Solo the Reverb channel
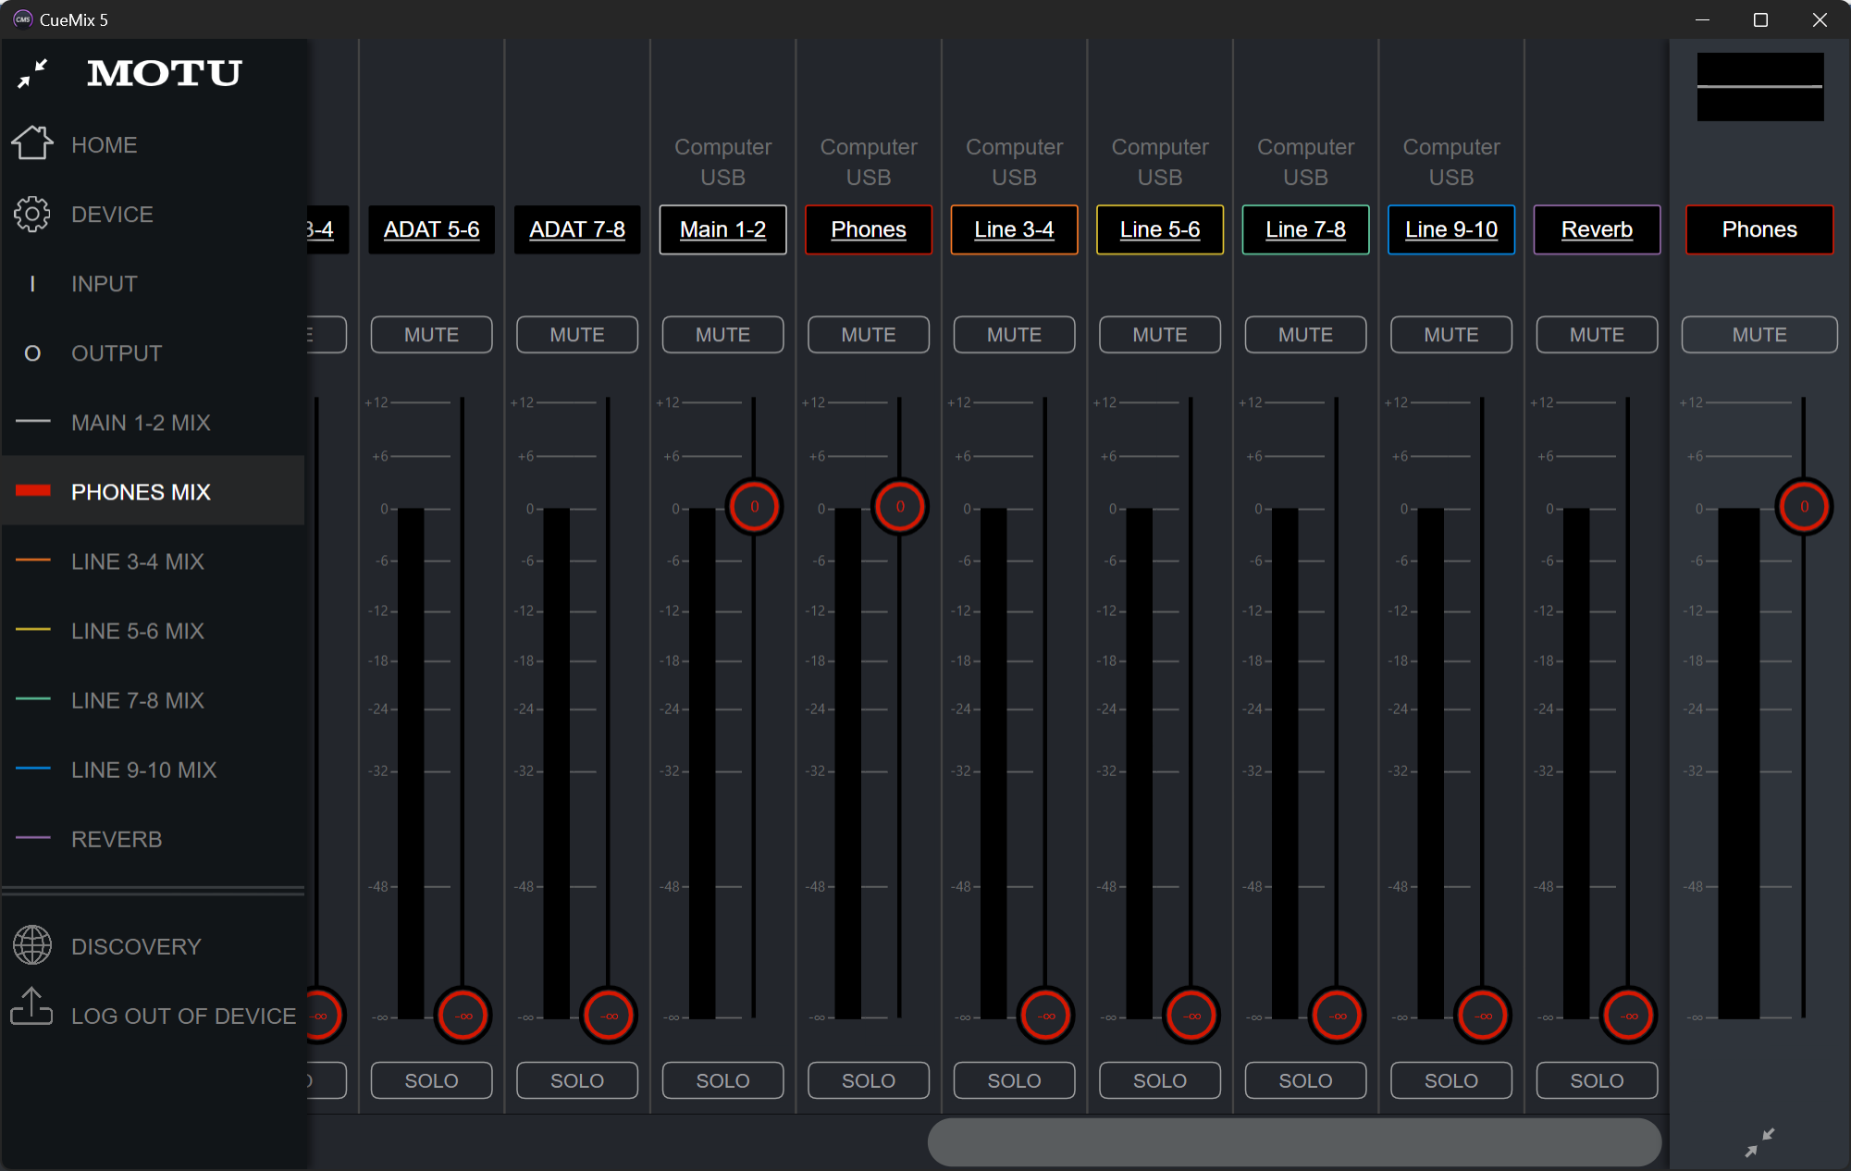The height and width of the screenshot is (1171, 1851). click(x=1597, y=1080)
